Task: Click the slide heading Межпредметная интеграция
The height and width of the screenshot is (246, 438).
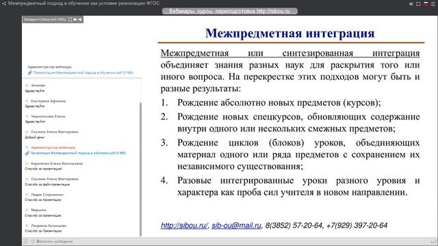Action: (x=290, y=33)
